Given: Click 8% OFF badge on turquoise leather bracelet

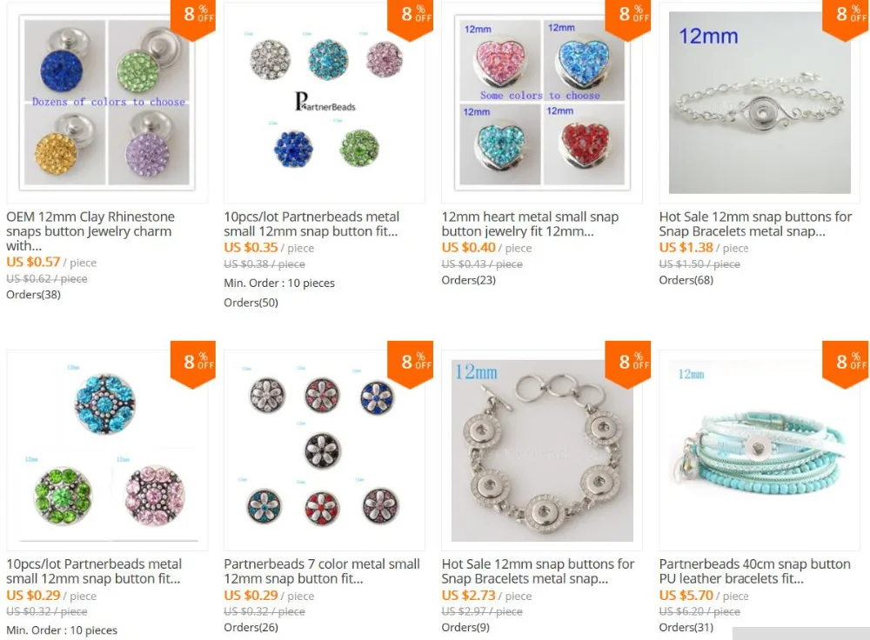Looking at the screenshot, I should (846, 364).
